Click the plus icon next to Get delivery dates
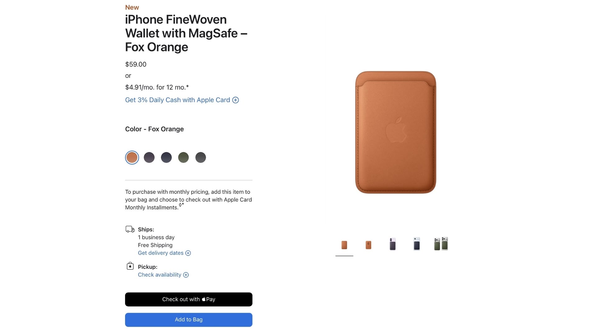 click(x=188, y=253)
